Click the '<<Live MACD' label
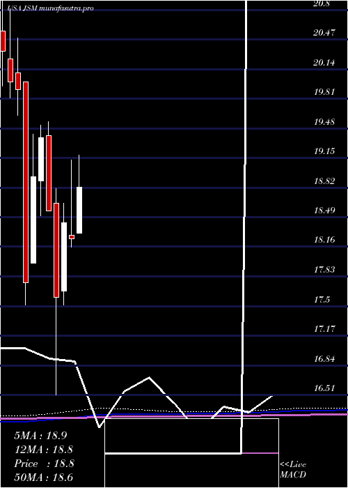Screen dimensions: 348x488 click(293, 470)
